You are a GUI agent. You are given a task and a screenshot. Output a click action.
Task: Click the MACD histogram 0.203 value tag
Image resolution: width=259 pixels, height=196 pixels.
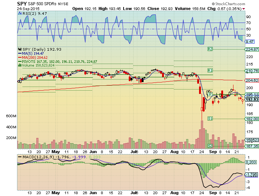pyautogui.click(x=251, y=162)
